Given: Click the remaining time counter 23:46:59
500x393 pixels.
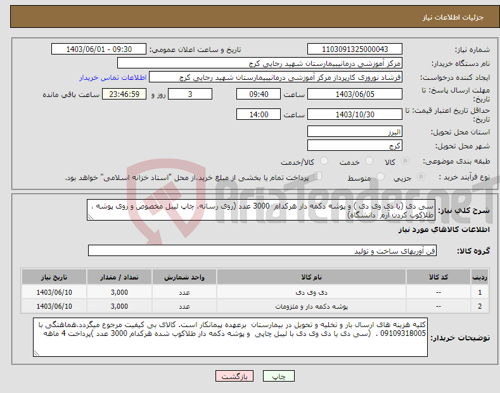Looking at the screenshot, I should (x=124, y=94).
